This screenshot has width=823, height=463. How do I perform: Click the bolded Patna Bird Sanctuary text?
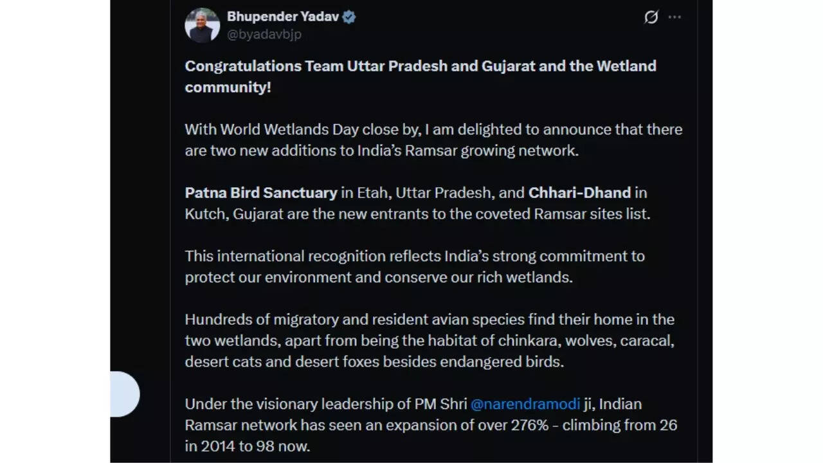coord(260,192)
